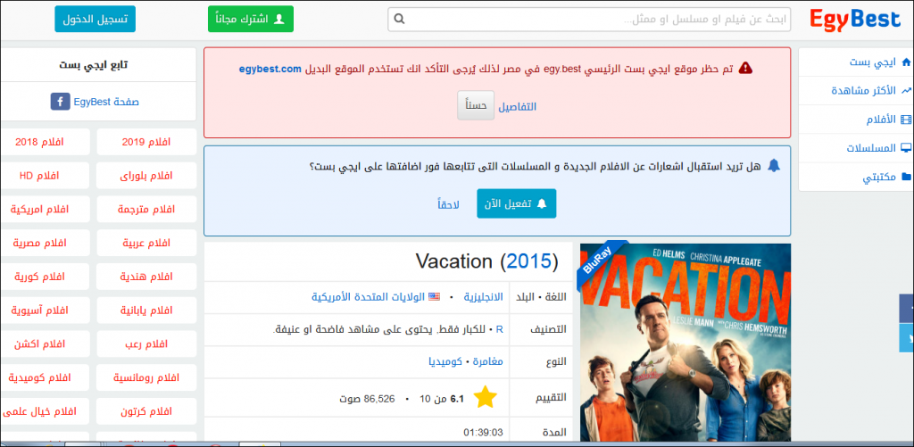
Task: Click the Facebook icon for EgyBest page
Action: click(x=62, y=102)
